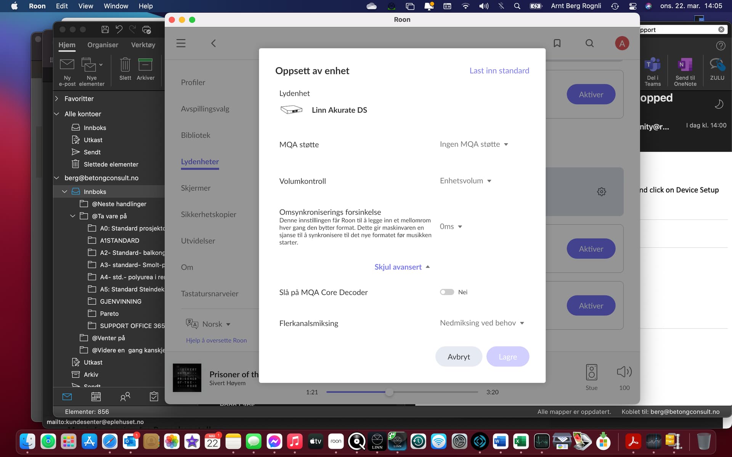Image resolution: width=732 pixels, height=457 pixels.
Task: Click the back arrow in Roon
Action: point(213,43)
